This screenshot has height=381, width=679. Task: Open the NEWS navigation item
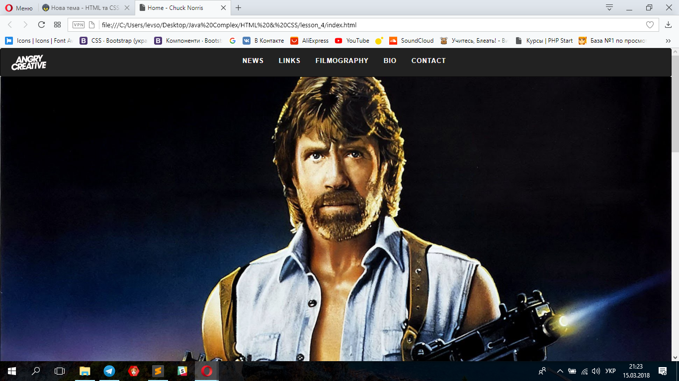[253, 61]
